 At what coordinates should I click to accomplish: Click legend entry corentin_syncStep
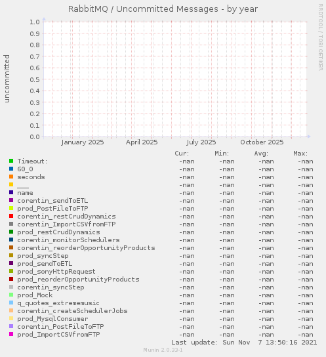pyautogui.click(x=51, y=287)
